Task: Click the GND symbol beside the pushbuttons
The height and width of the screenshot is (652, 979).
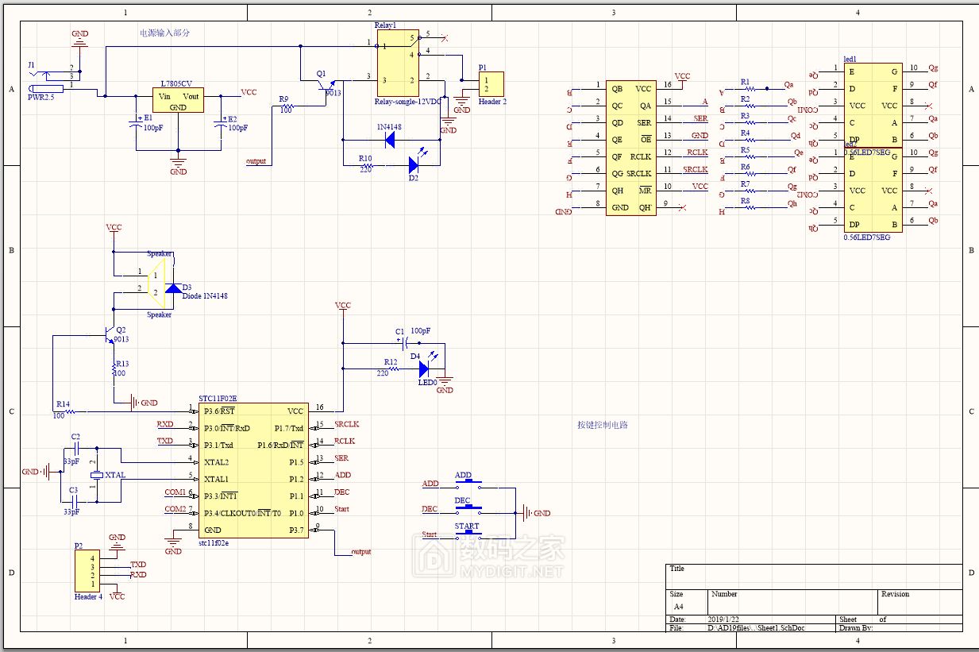Action: point(534,513)
